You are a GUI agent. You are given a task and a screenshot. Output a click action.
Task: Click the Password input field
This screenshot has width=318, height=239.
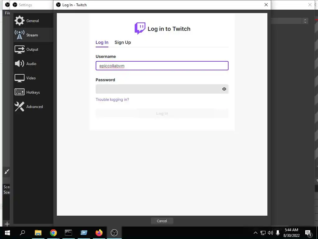[x=162, y=89]
